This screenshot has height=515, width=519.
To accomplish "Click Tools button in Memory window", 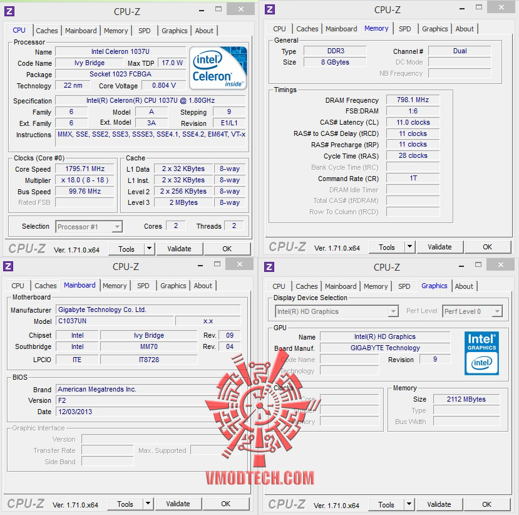I will coord(387,247).
